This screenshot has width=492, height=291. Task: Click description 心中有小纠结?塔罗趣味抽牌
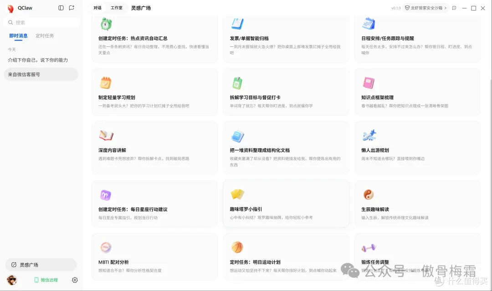click(271, 217)
